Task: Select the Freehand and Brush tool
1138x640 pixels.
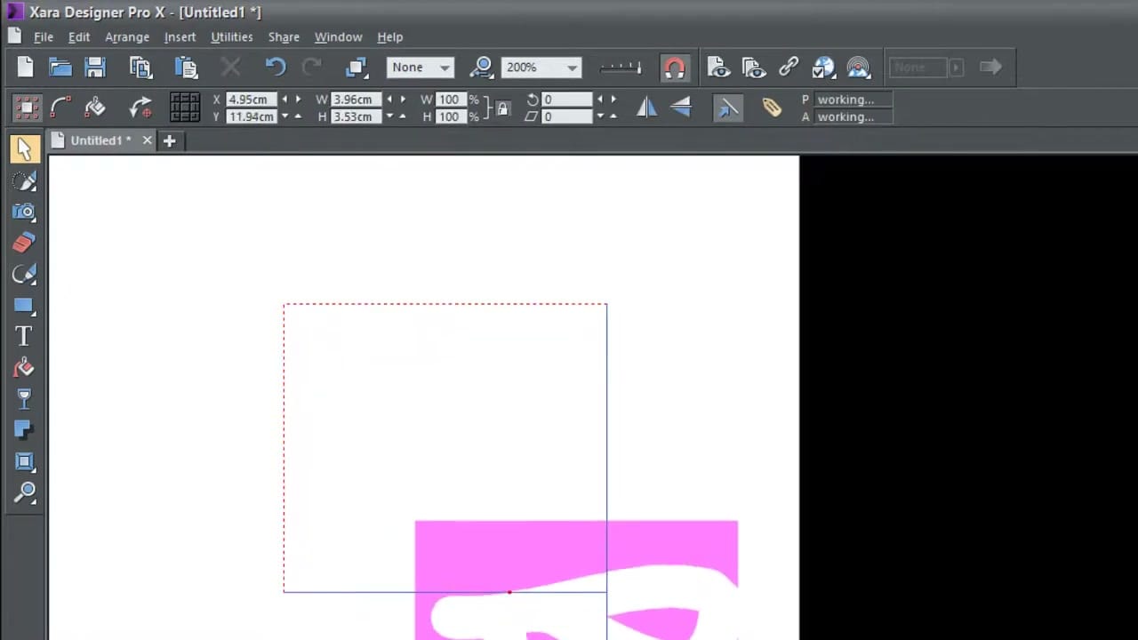Action: pos(25,181)
